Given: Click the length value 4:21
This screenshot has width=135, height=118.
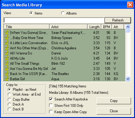Looking at the screenshot, I should (x=96, y=53).
